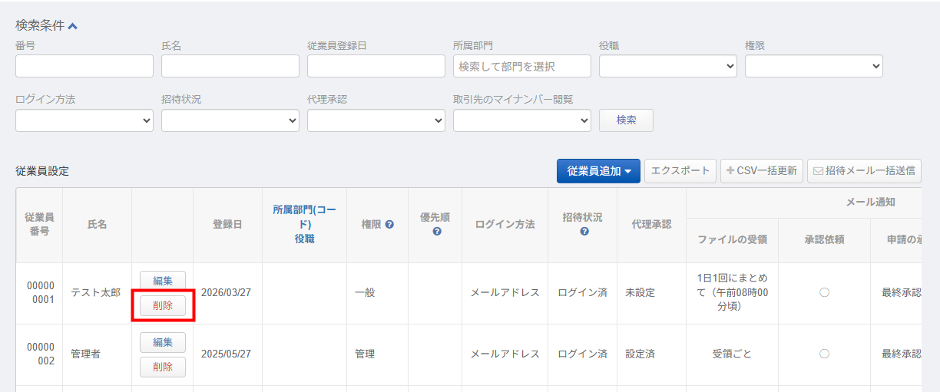Click the 氏名 search input field
The width and height of the screenshot is (940, 392).
(x=230, y=66)
